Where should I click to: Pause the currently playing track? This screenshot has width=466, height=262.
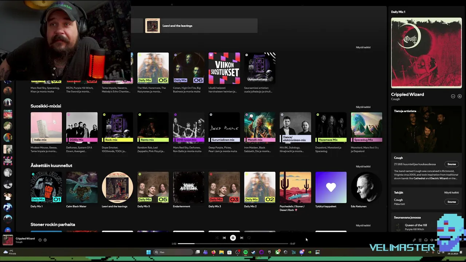(233, 238)
